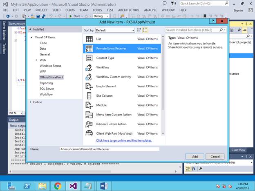Choose the Content Type template icon
The width and height of the screenshot is (255, 191).
(89, 58)
